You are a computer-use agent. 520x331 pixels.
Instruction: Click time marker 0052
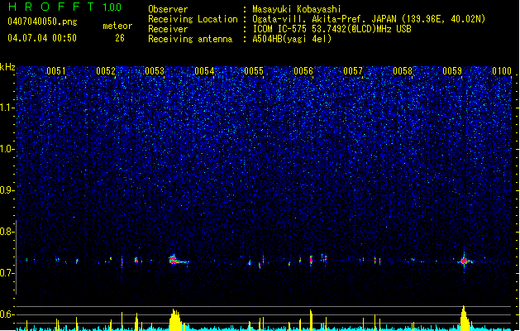click(106, 71)
